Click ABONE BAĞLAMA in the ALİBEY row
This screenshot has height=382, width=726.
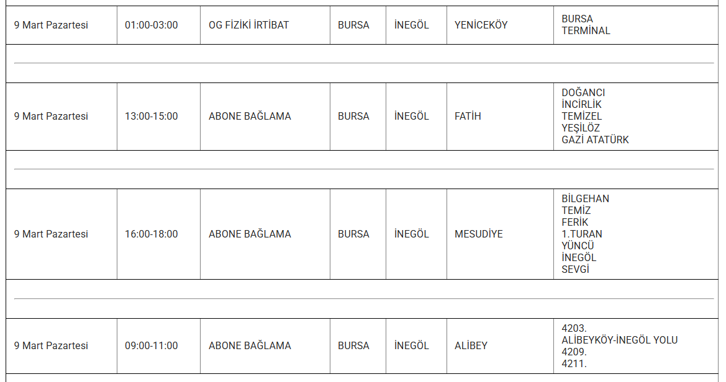click(x=250, y=346)
